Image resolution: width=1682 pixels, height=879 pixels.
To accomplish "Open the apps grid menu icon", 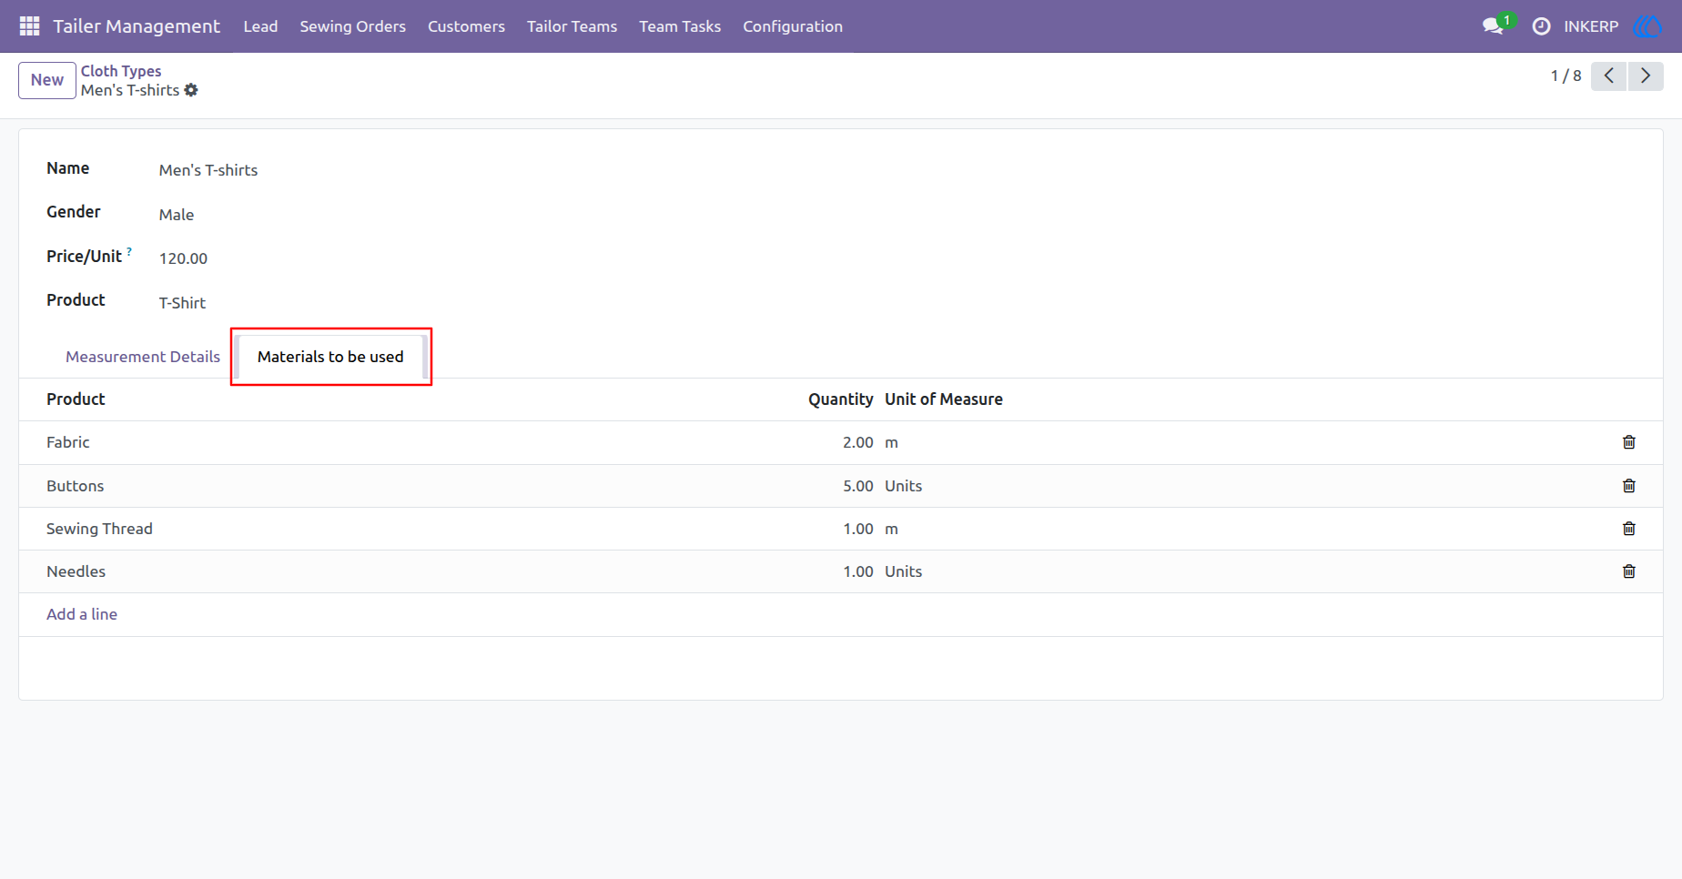I will 29,26.
